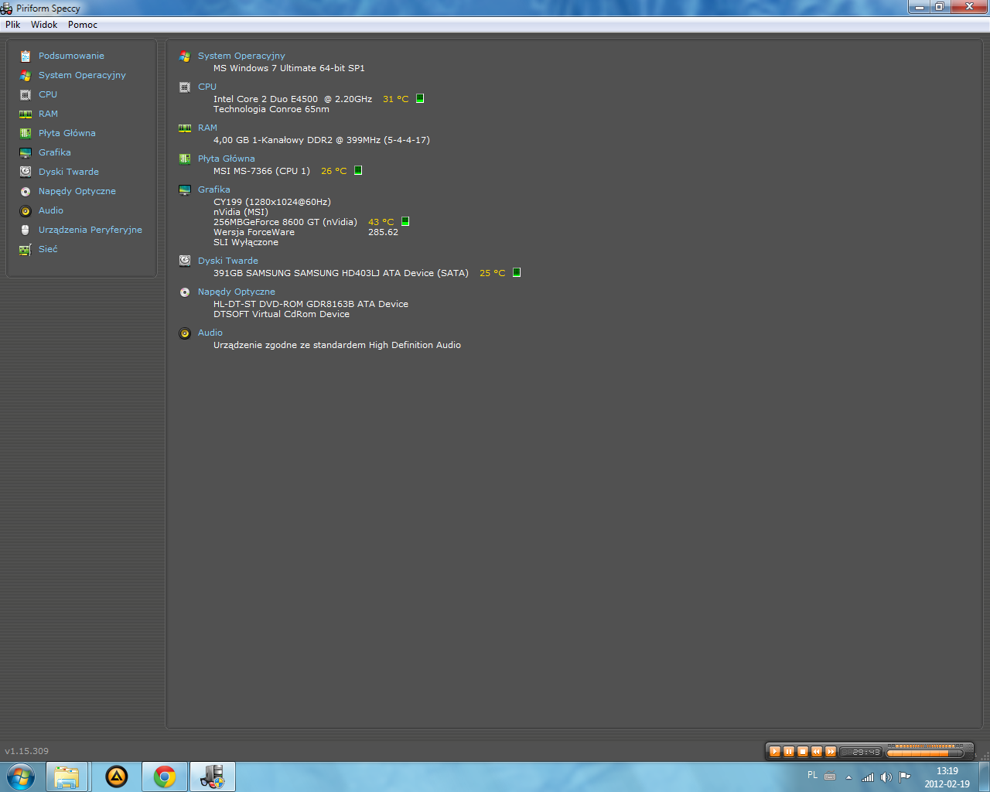Pause playback with the orange pause button
Screen dimensions: 990x792
pyautogui.click(x=789, y=752)
